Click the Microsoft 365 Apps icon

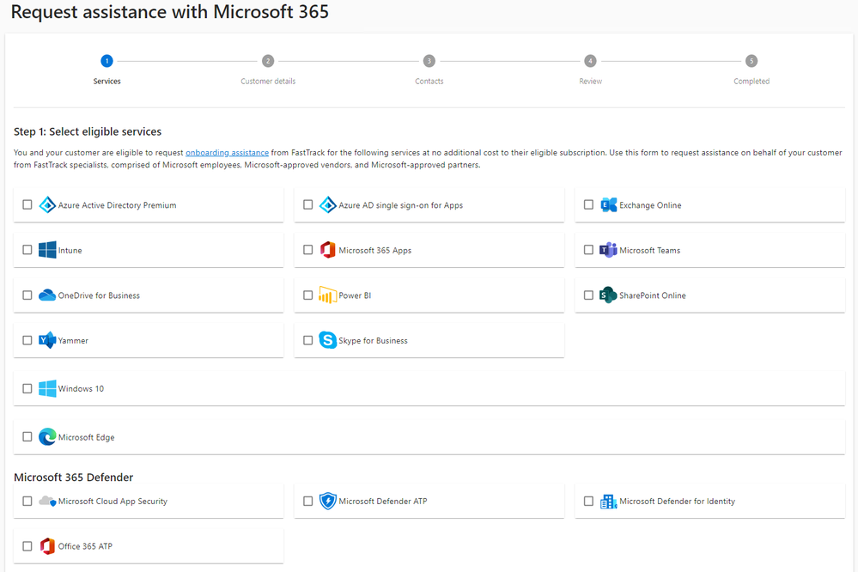click(328, 250)
